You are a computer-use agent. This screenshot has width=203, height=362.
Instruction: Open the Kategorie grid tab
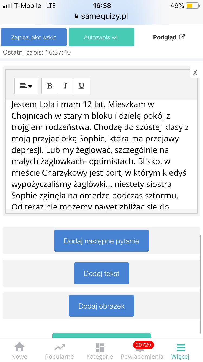(100, 350)
